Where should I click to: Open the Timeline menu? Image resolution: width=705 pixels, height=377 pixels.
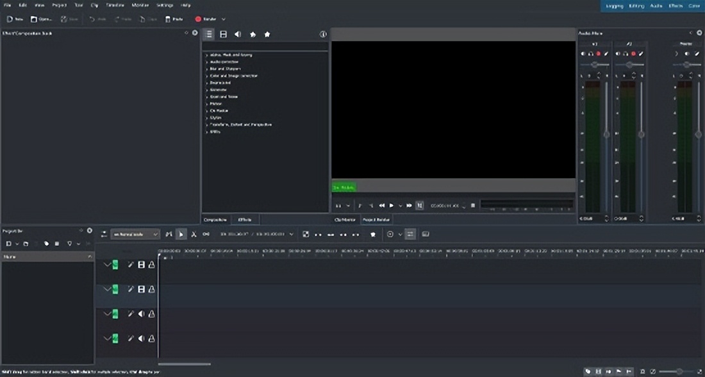[115, 5]
